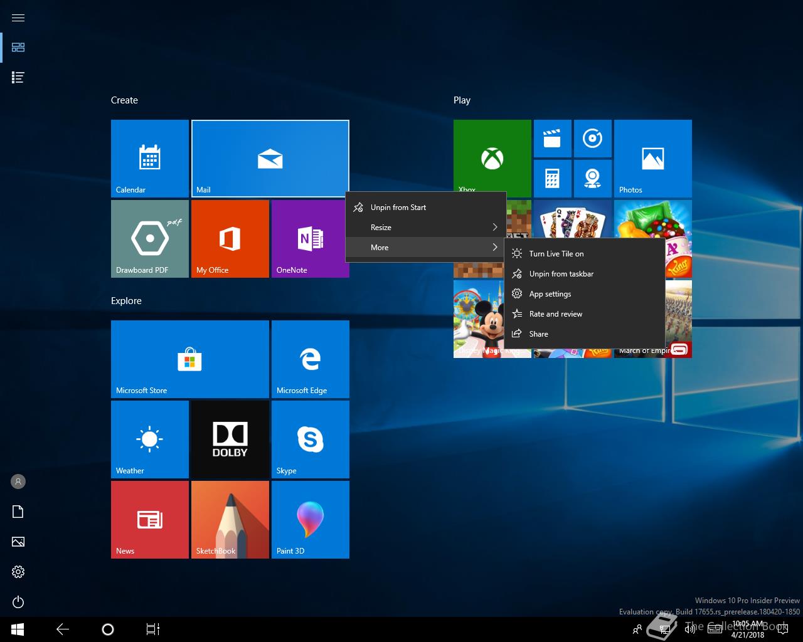803x642 pixels.
Task: Launch Microsoft Edge tile
Action: point(311,359)
